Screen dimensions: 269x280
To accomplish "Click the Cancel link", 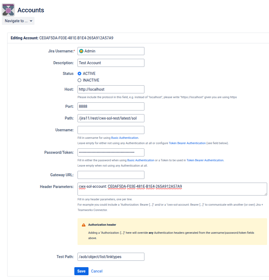I will coord(97,271).
